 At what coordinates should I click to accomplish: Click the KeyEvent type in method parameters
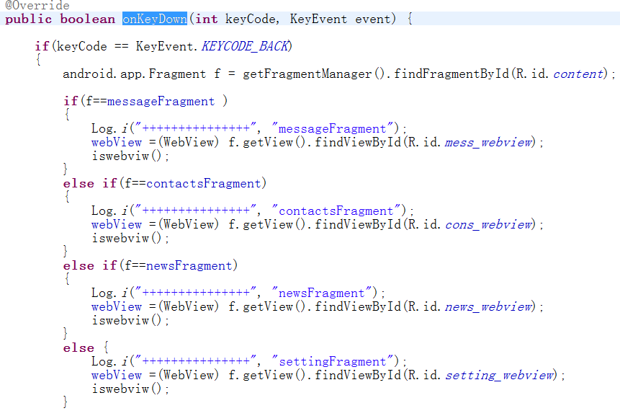(318, 19)
